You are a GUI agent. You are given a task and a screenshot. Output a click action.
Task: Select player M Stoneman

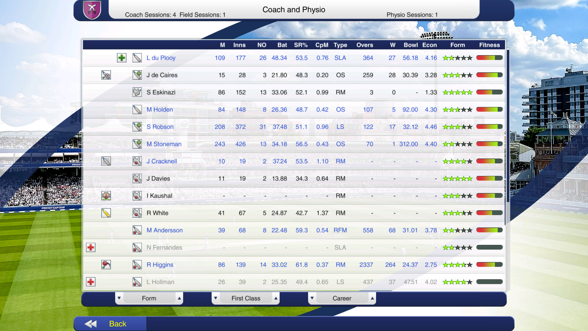[x=164, y=144]
